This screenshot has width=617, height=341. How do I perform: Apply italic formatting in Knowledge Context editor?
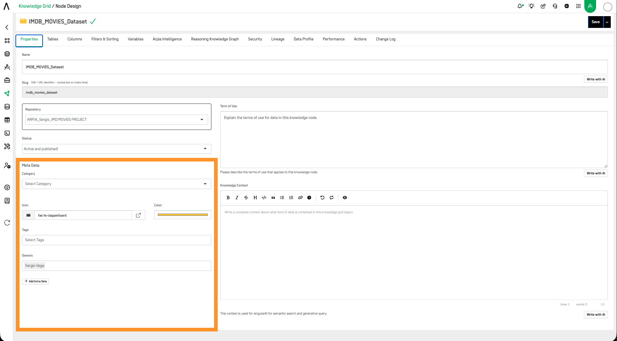(237, 197)
